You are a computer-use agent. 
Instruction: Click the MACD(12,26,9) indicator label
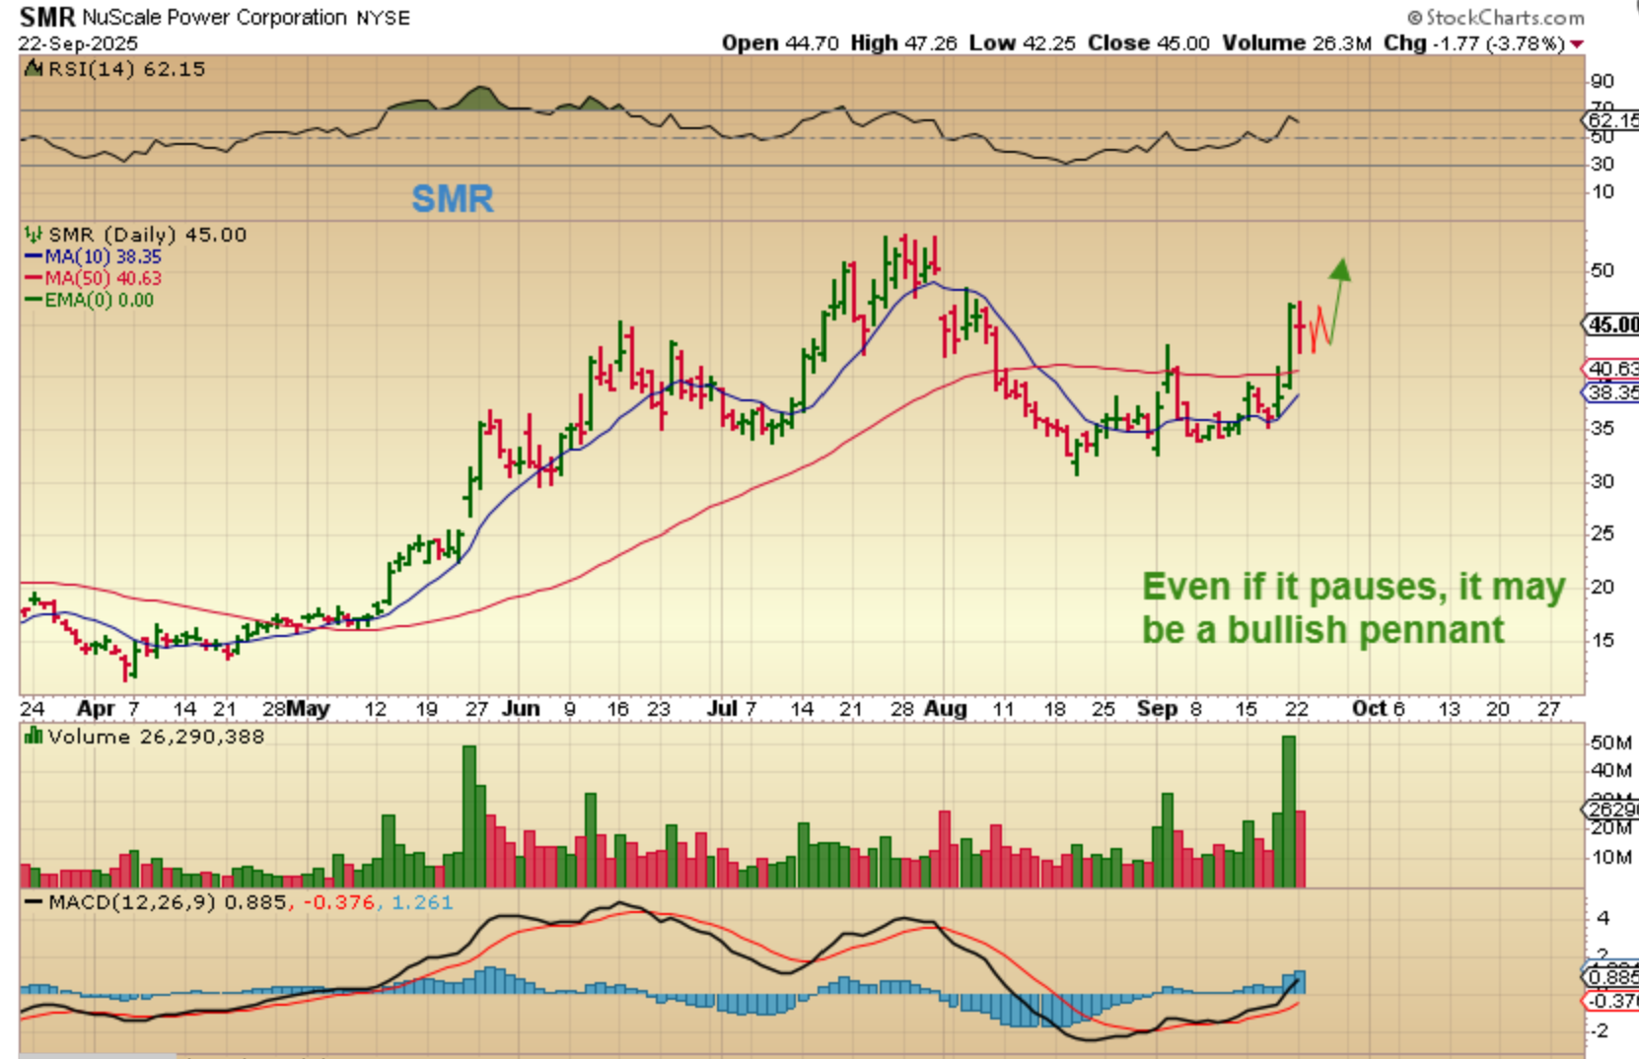click(132, 902)
